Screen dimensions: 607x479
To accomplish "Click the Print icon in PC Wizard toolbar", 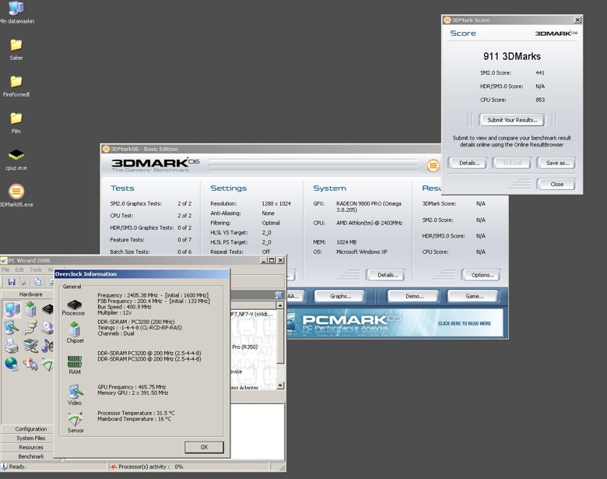I will [23, 282].
